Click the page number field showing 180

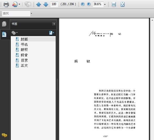click(x=54, y=4)
